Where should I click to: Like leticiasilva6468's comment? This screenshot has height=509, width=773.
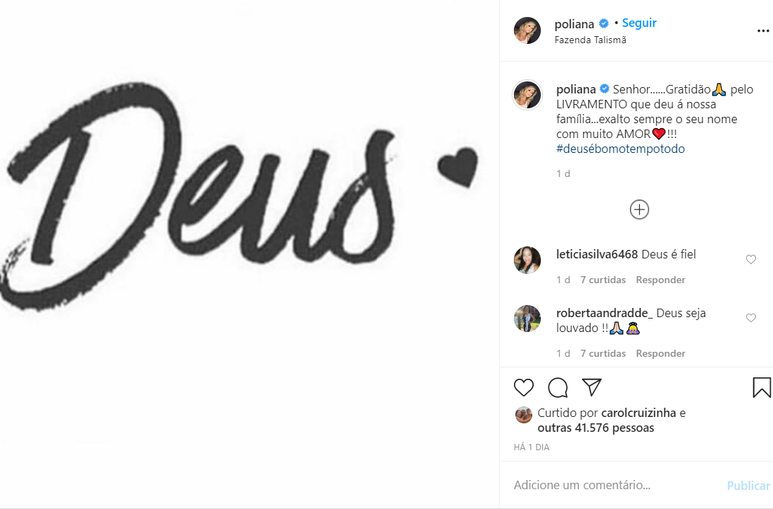pos(751,260)
